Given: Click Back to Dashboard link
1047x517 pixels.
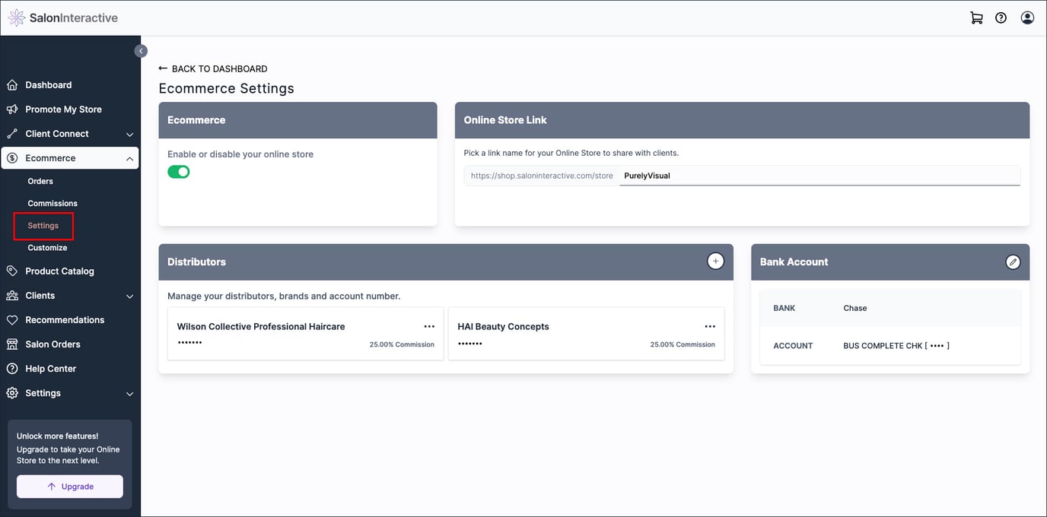Looking at the screenshot, I should pyautogui.click(x=214, y=68).
